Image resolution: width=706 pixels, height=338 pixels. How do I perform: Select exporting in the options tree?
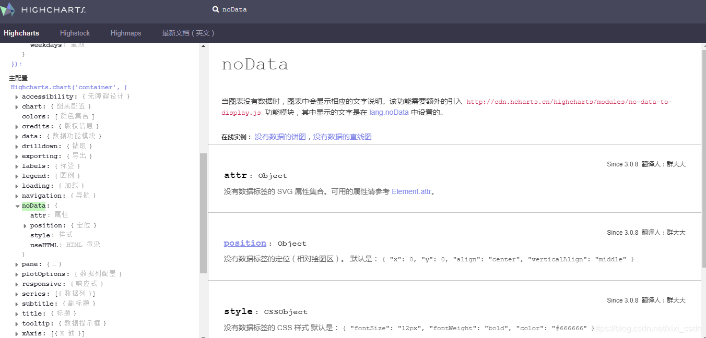(40, 156)
